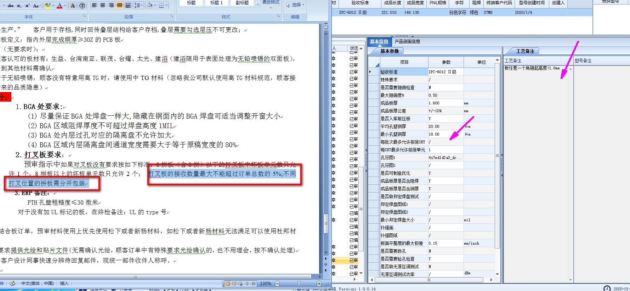Align text left
Image resolution: width=630 pixels, height=291 pixels.
pos(94,5)
